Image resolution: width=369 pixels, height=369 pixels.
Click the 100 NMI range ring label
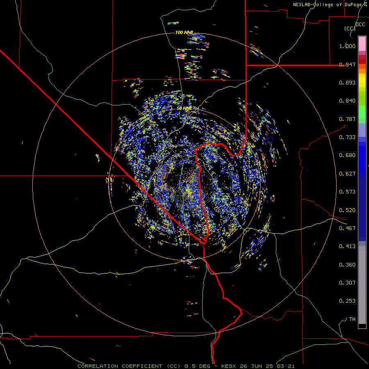[184, 32]
